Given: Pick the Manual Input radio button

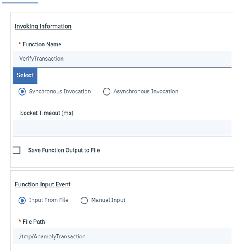Looking at the screenshot, I should pyautogui.click(x=84, y=201).
